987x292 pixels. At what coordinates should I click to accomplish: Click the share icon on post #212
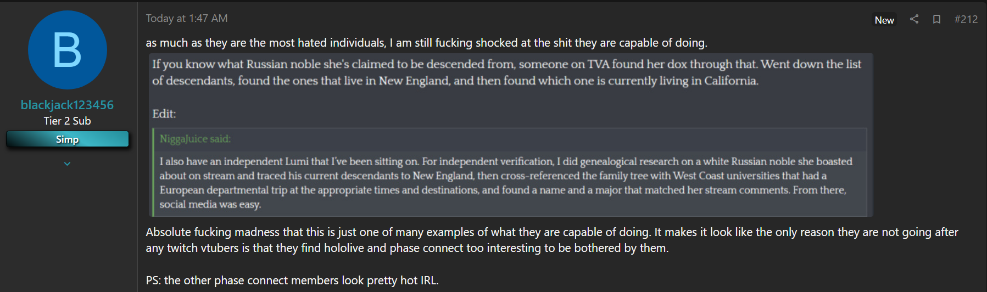tap(914, 19)
